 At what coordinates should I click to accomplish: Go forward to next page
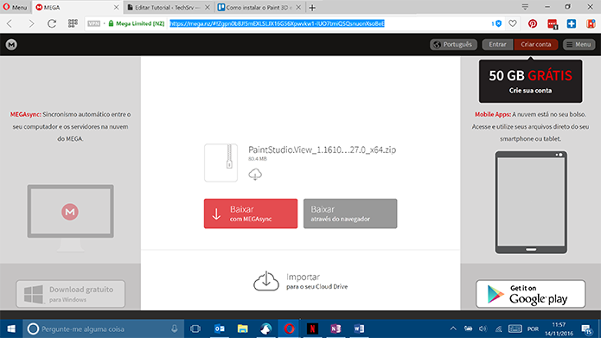click(x=31, y=23)
